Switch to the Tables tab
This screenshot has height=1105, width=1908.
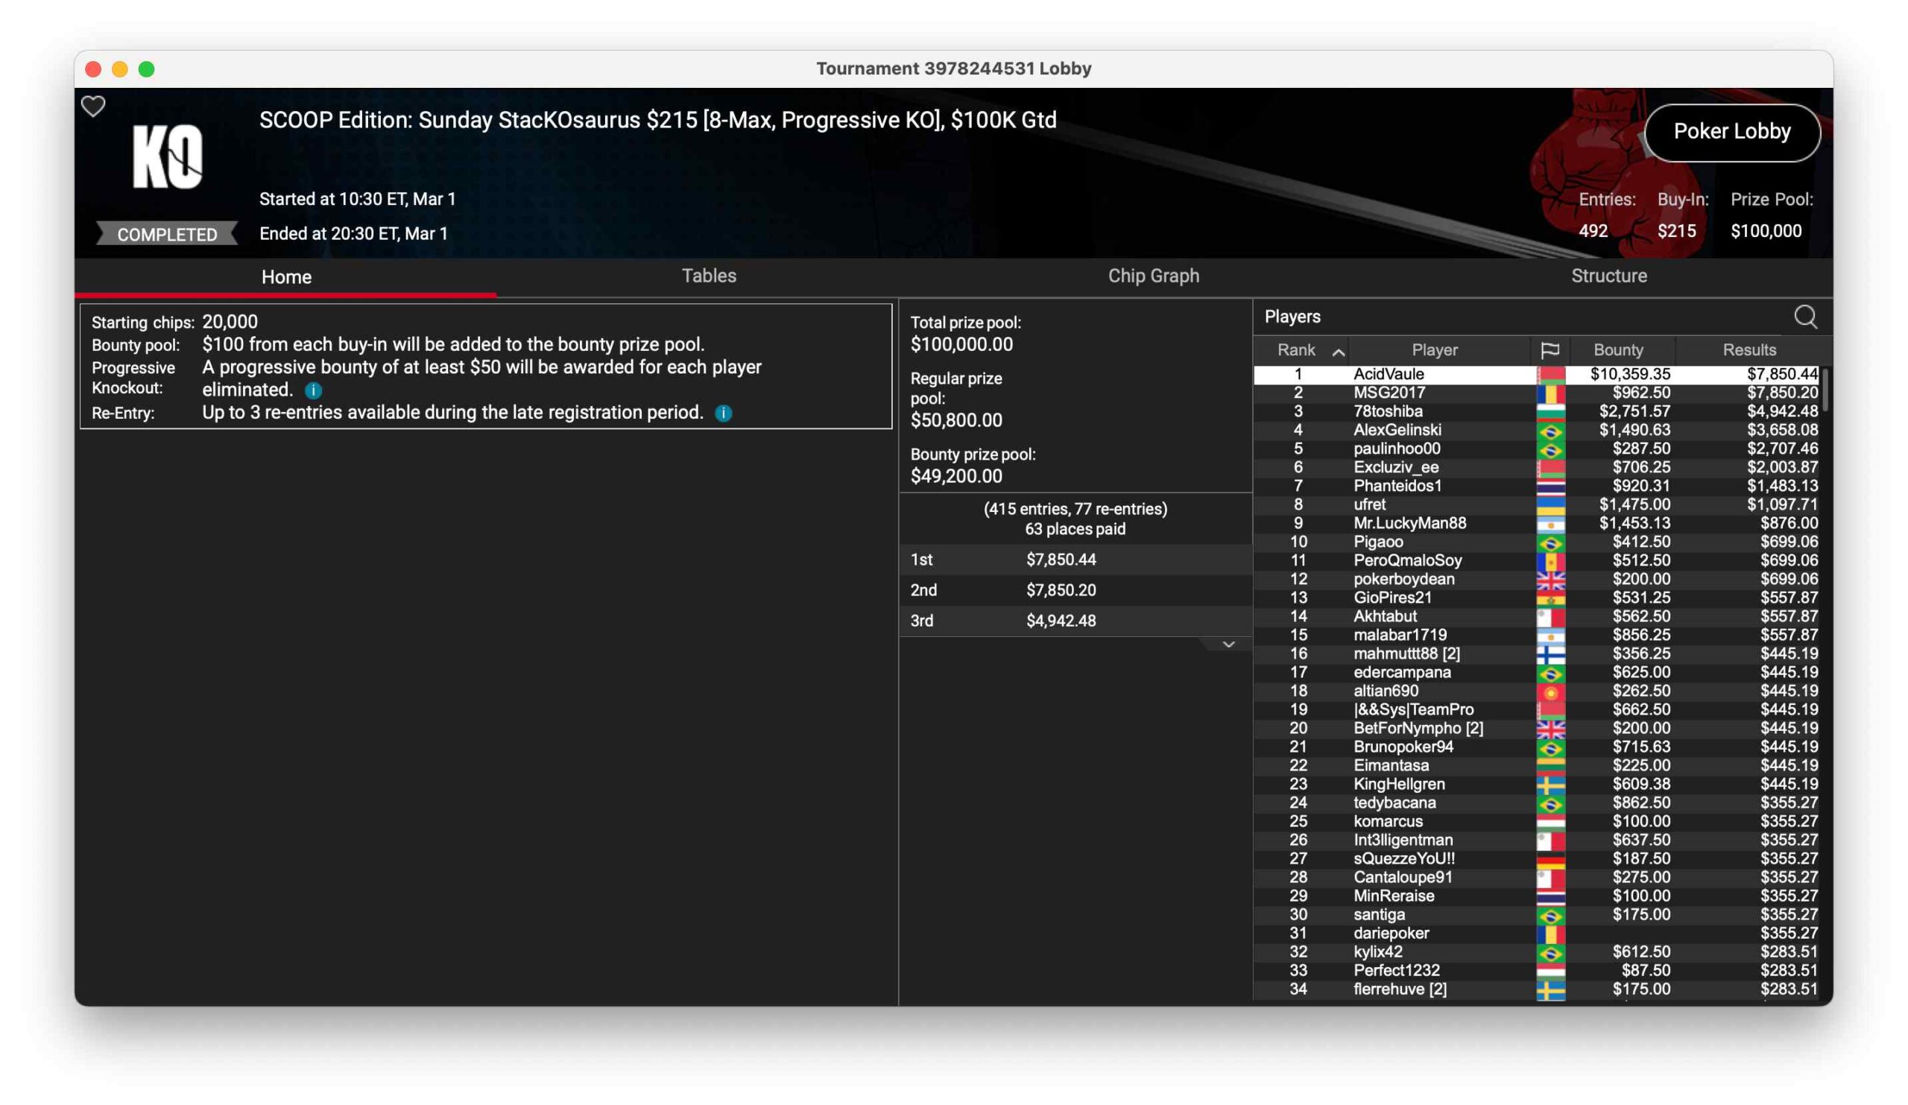click(709, 276)
